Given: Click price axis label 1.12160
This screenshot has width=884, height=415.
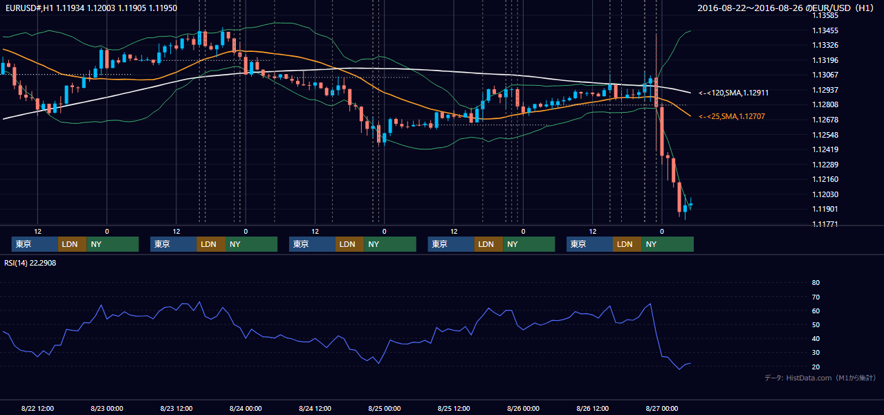Looking at the screenshot, I should (x=825, y=179).
